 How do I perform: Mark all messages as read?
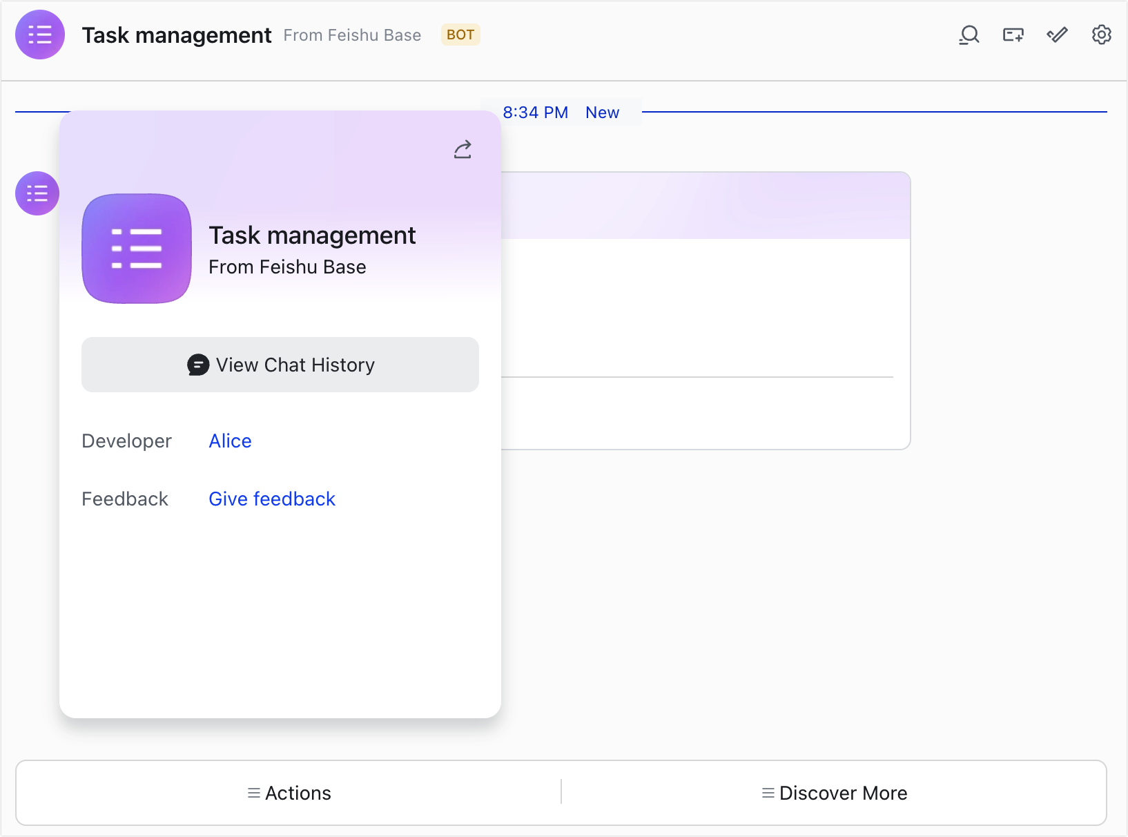click(x=1057, y=35)
